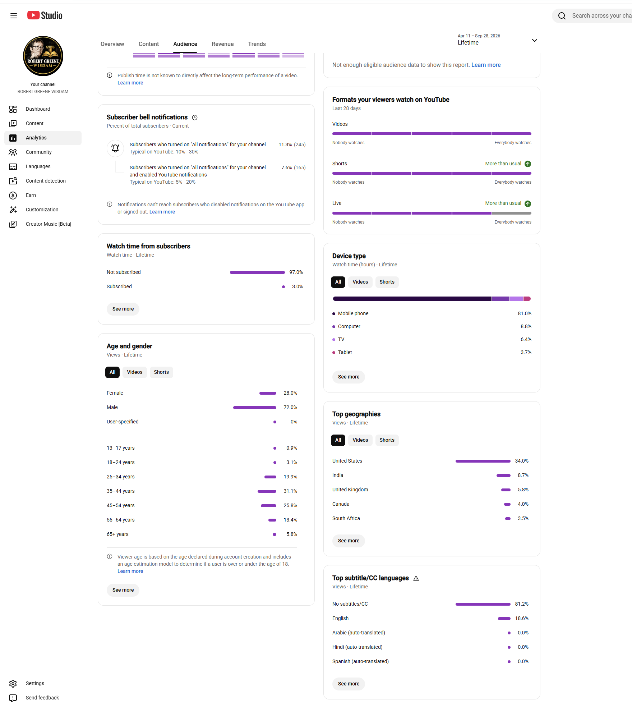The height and width of the screenshot is (707, 632).
Task: Go to Community in the sidebar
Action: click(x=43, y=152)
